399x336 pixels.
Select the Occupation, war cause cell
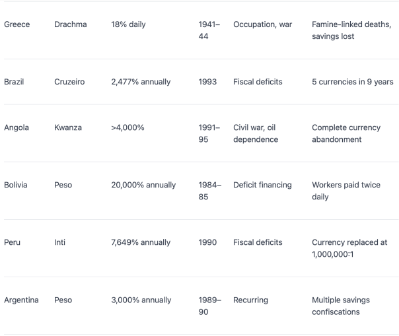pyautogui.click(x=263, y=24)
